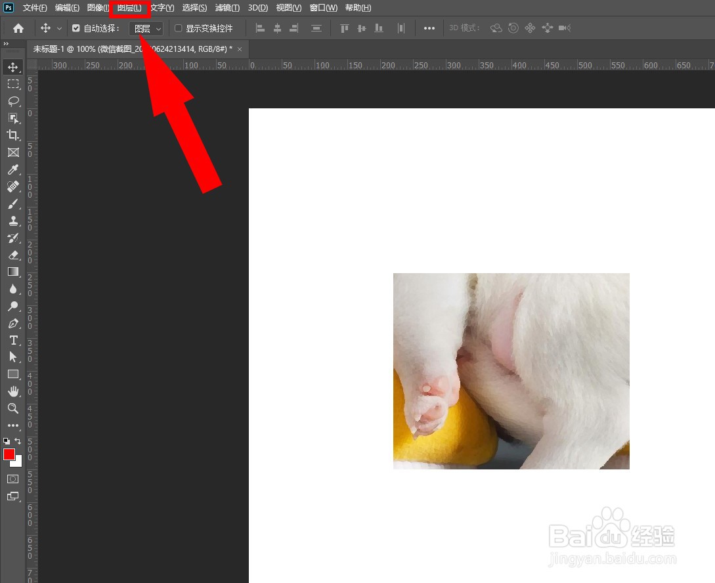This screenshot has width=715, height=583.
Task: Open the 文件(F) menu
Action: point(35,8)
